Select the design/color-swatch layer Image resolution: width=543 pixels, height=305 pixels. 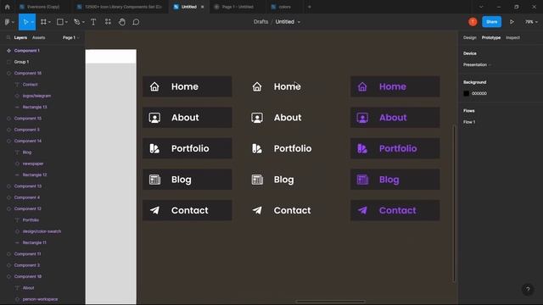[x=42, y=231]
